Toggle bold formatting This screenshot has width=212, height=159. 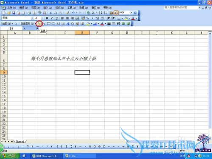(x=47, y=18)
